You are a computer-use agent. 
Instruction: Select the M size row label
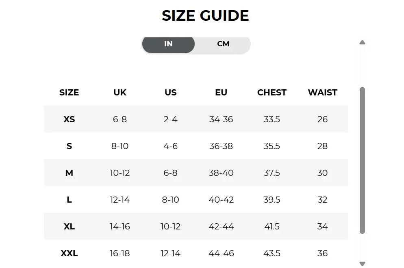69,173
